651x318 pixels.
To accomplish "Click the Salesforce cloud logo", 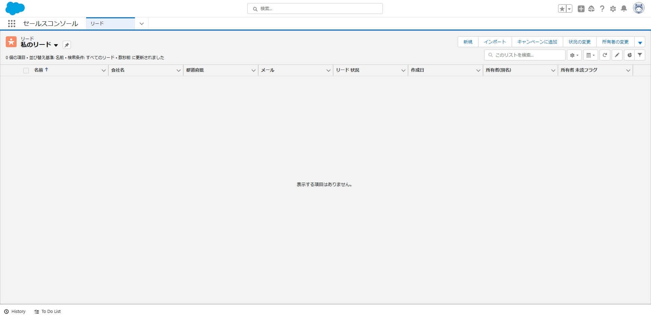I will click(15, 8).
